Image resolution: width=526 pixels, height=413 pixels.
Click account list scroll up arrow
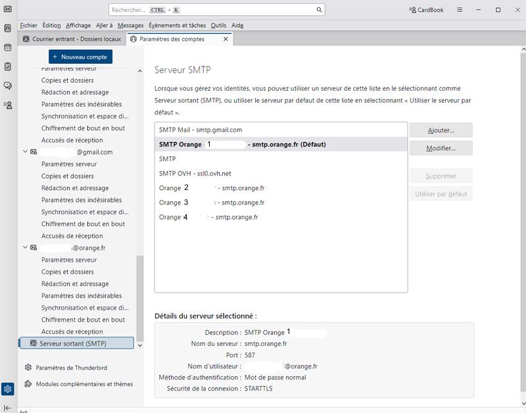click(x=140, y=71)
